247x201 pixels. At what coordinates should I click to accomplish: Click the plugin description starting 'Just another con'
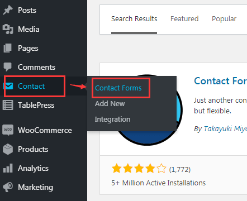[x=221, y=106]
